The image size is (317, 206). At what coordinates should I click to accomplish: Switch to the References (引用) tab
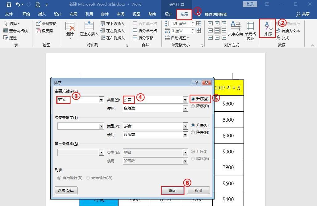[89, 14]
